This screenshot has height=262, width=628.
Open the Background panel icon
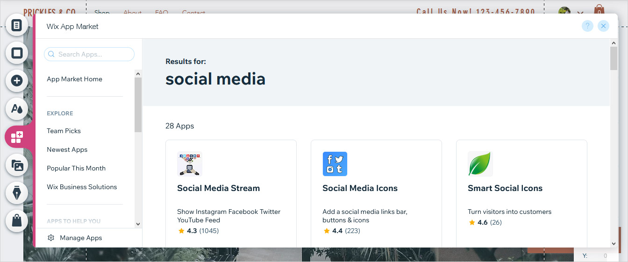tap(17, 53)
